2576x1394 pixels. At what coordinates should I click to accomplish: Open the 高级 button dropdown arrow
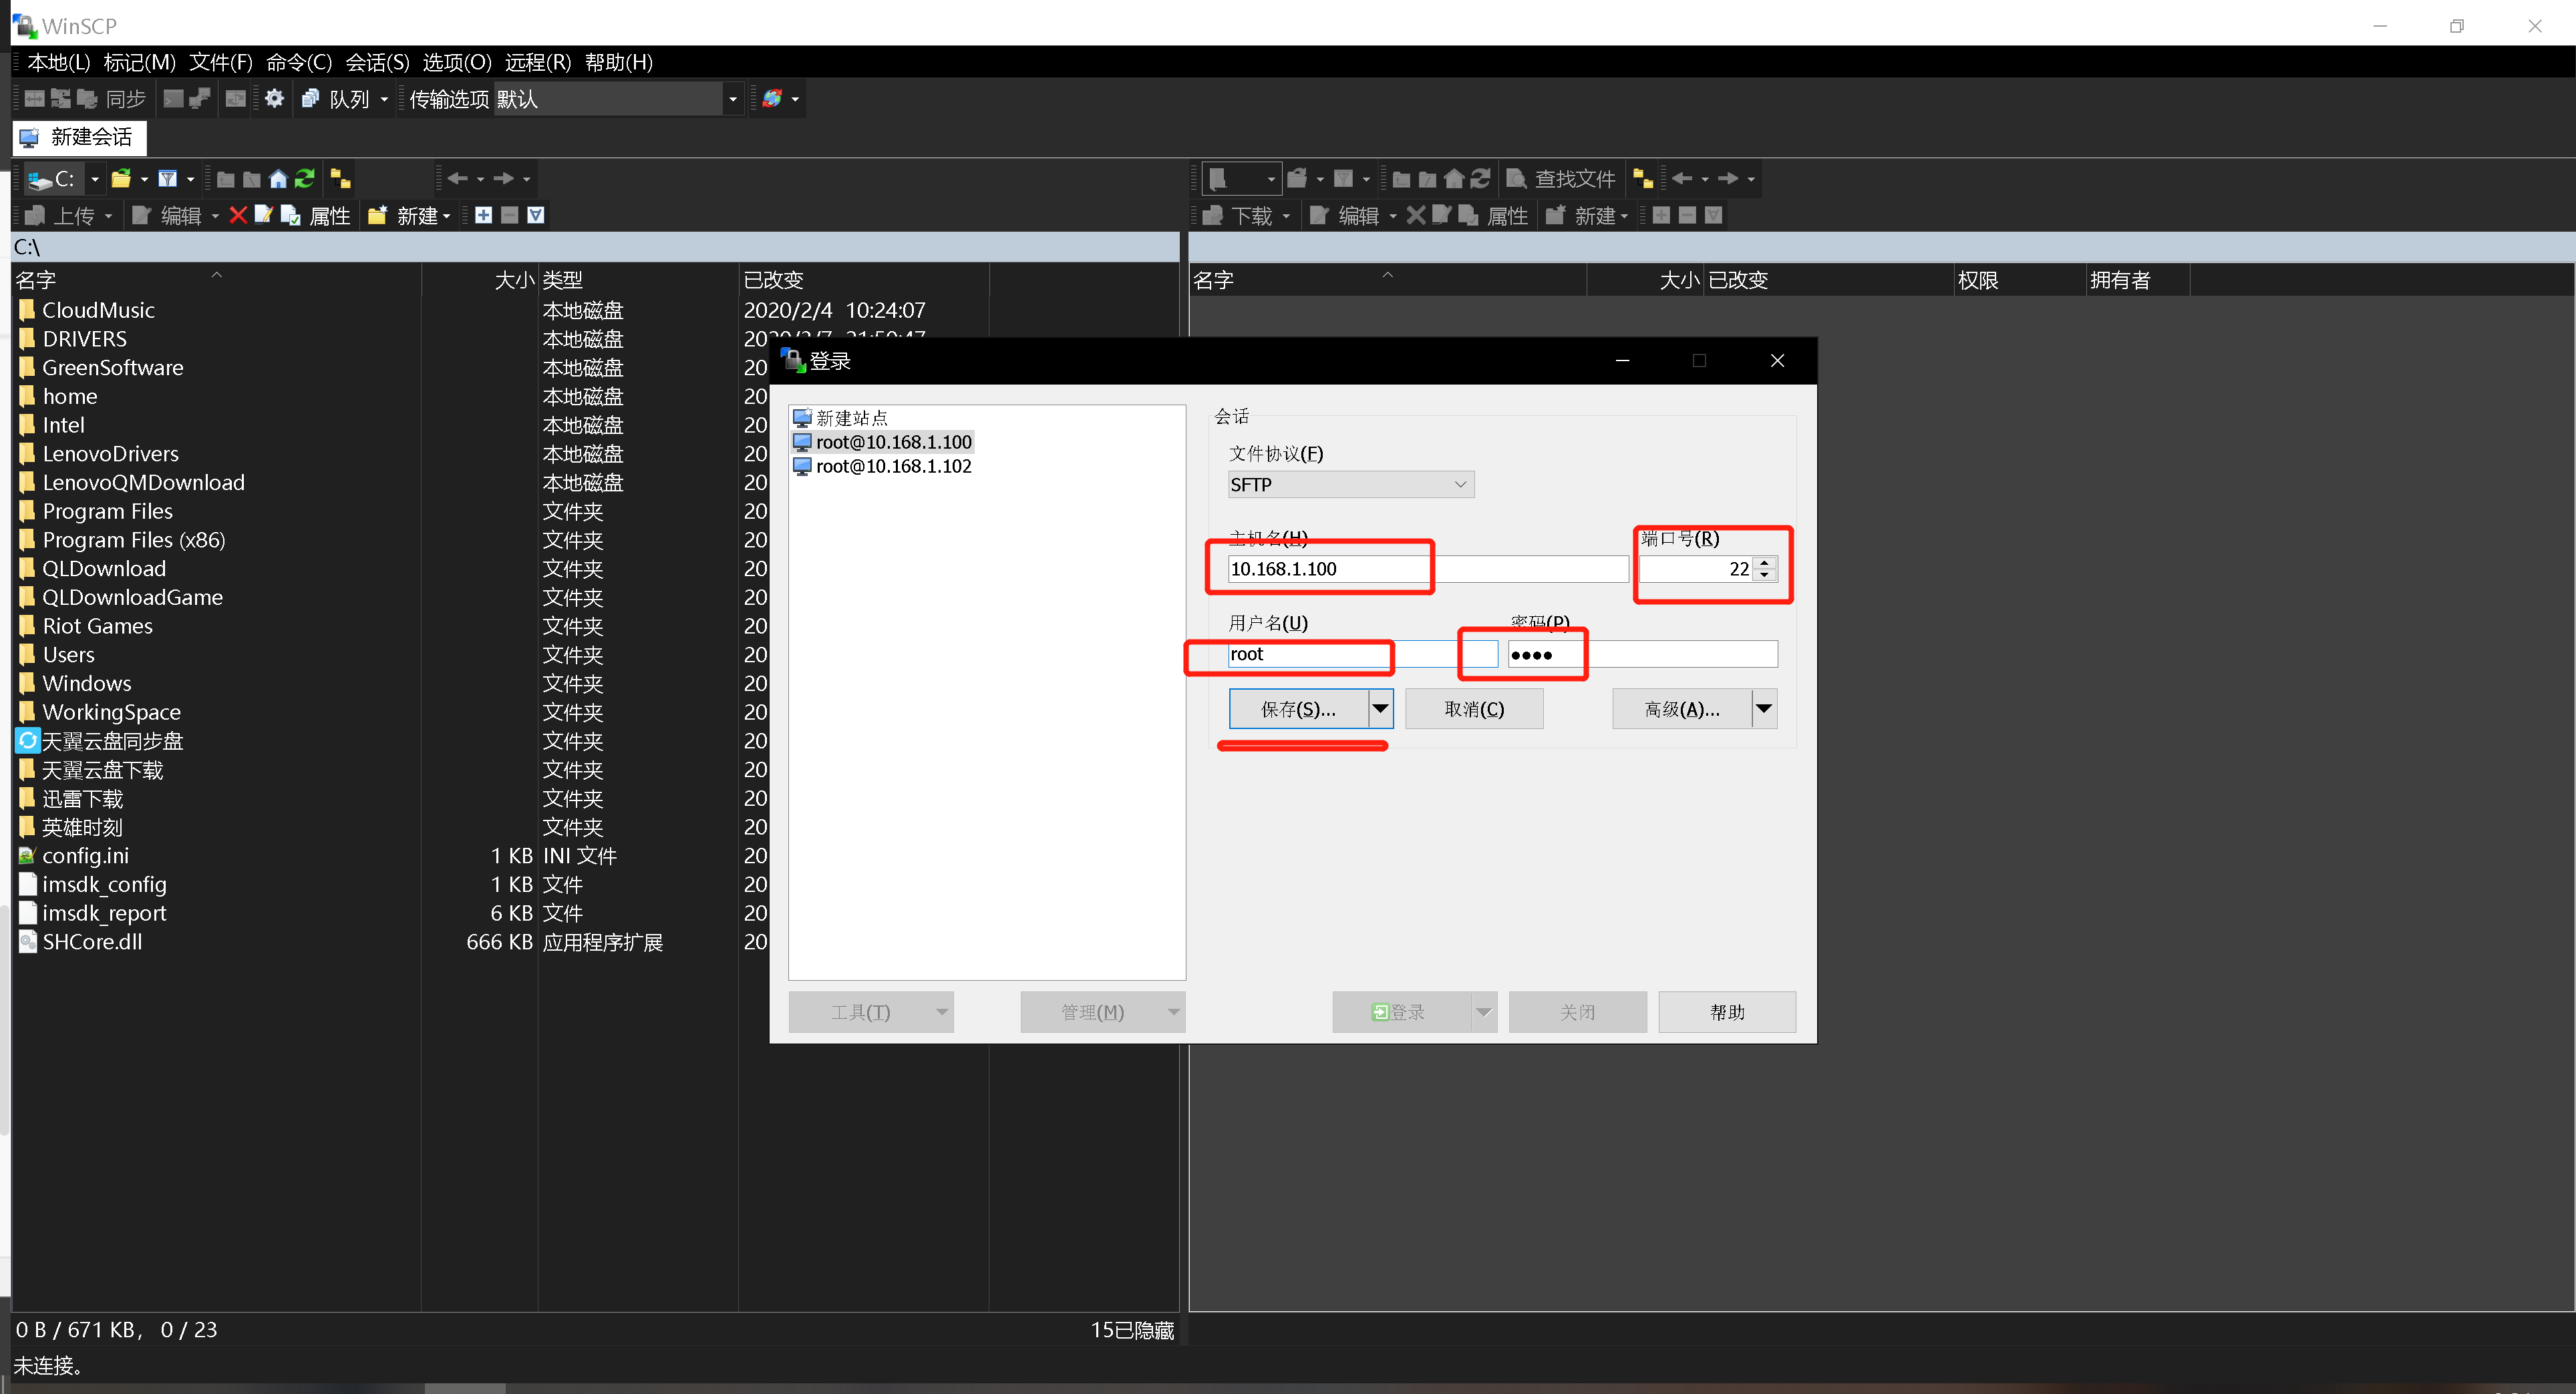coord(1763,708)
